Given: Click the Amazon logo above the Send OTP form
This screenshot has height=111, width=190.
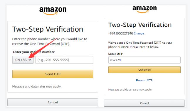Looking at the screenshot, I should pyautogui.click(x=53, y=11).
